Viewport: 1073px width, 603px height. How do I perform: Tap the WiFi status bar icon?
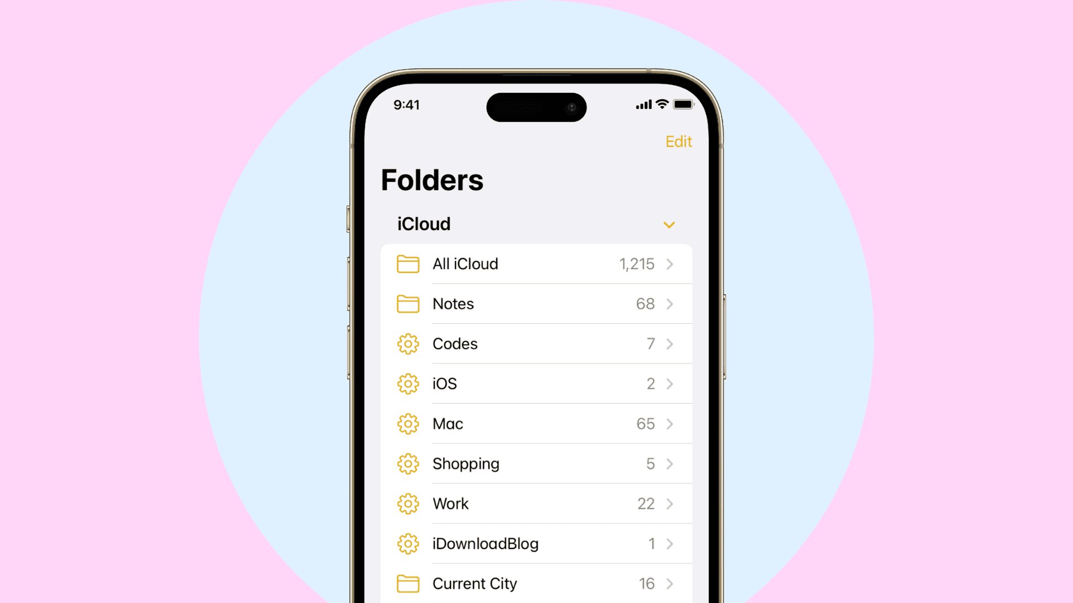click(x=661, y=104)
